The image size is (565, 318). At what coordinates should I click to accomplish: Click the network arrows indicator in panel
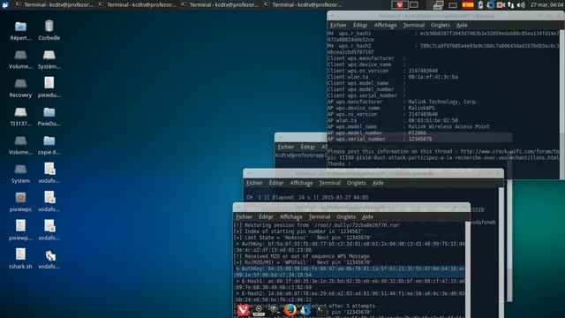510,5
